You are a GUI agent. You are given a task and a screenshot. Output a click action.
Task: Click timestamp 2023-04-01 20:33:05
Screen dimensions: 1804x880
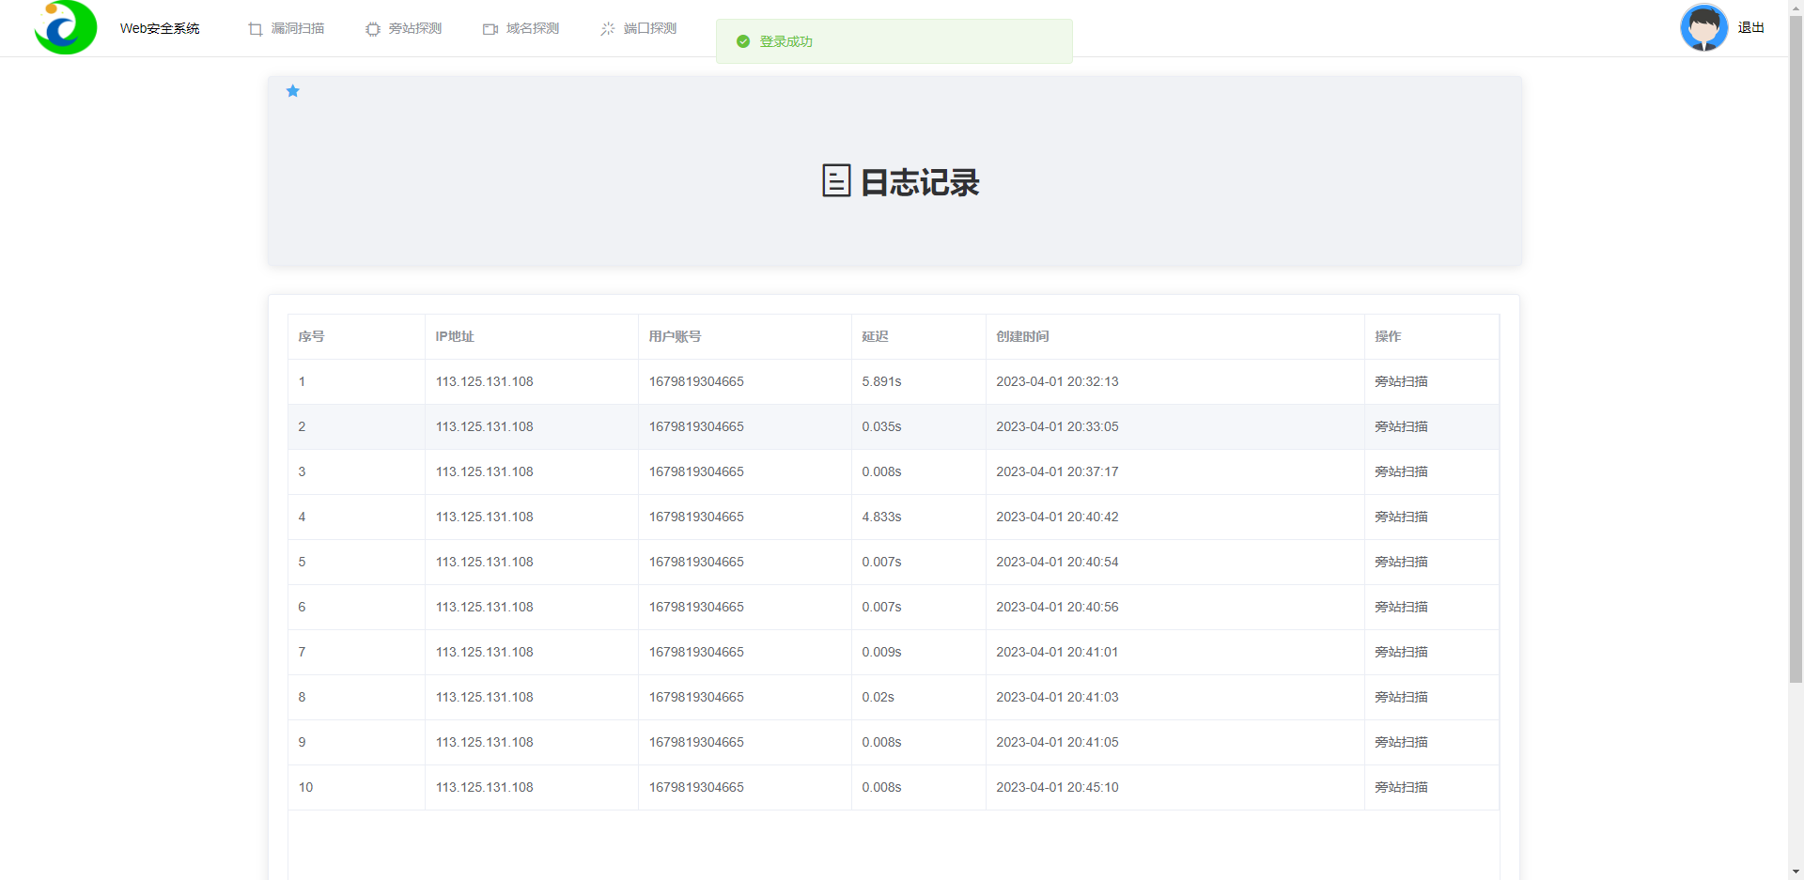pyautogui.click(x=1057, y=426)
